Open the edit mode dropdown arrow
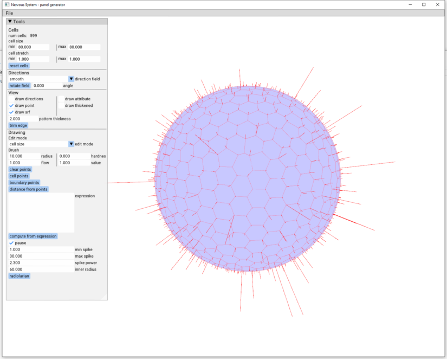 point(70,144)
